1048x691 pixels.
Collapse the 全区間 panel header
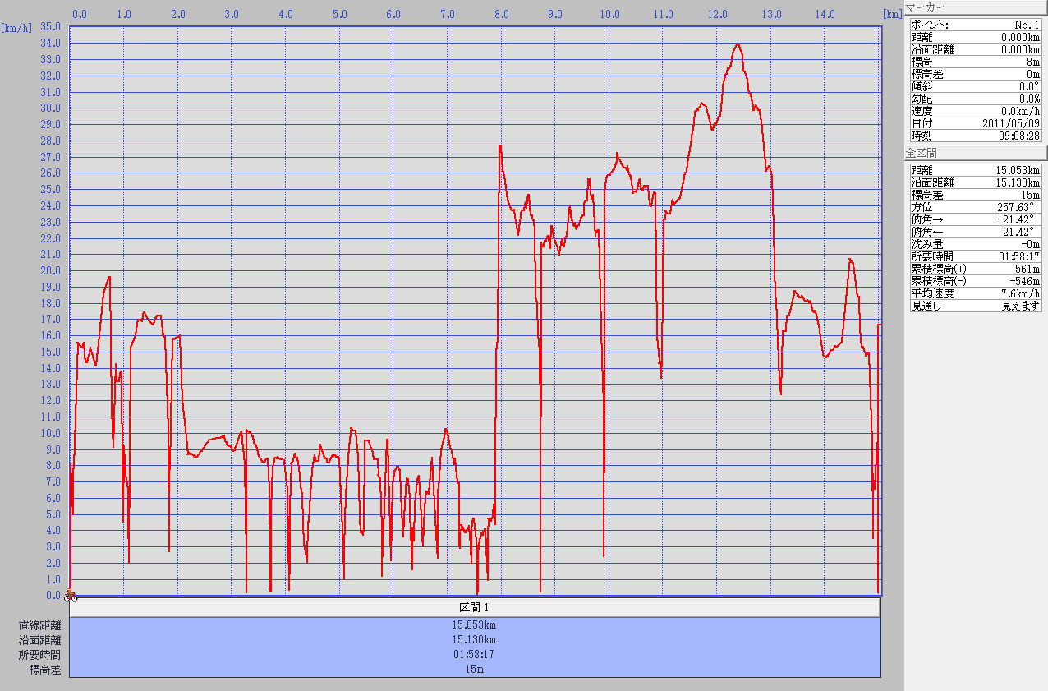975,153
